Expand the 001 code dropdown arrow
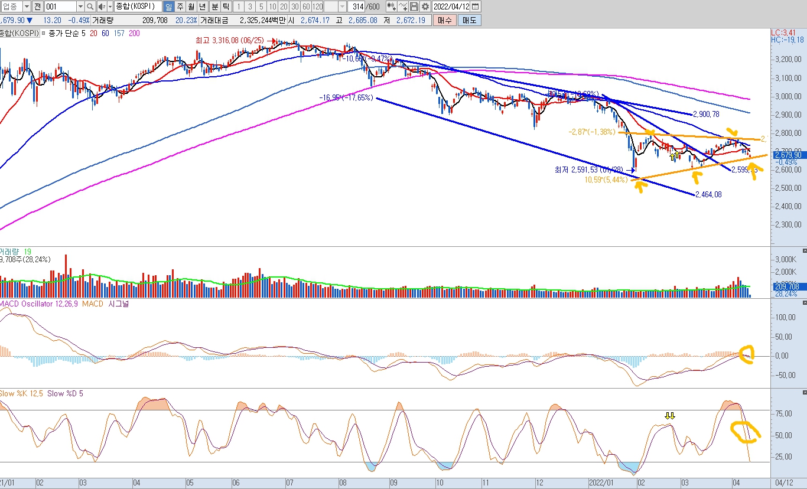807x489 pixels. 80,6
